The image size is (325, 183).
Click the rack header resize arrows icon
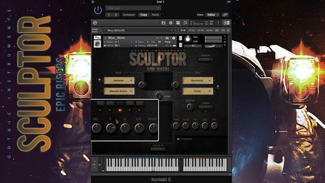click(228, 30)
